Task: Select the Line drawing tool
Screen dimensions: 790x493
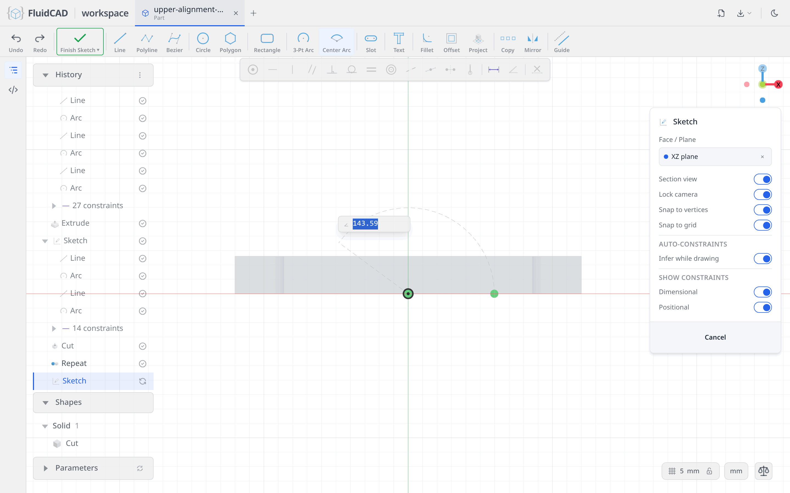Action: [120, 42]
